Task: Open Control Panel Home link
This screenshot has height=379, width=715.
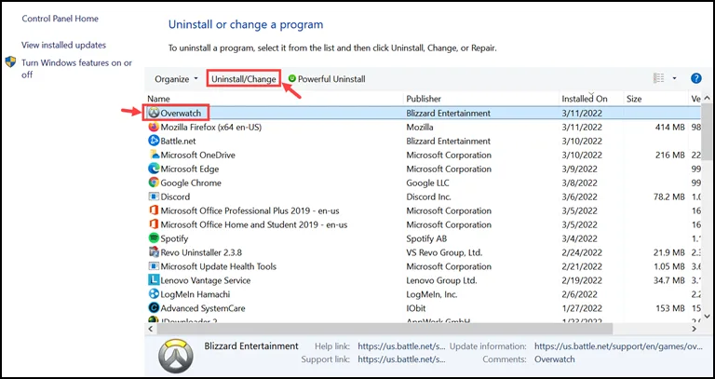Action: pyautogui.click(x=61, y=19)
